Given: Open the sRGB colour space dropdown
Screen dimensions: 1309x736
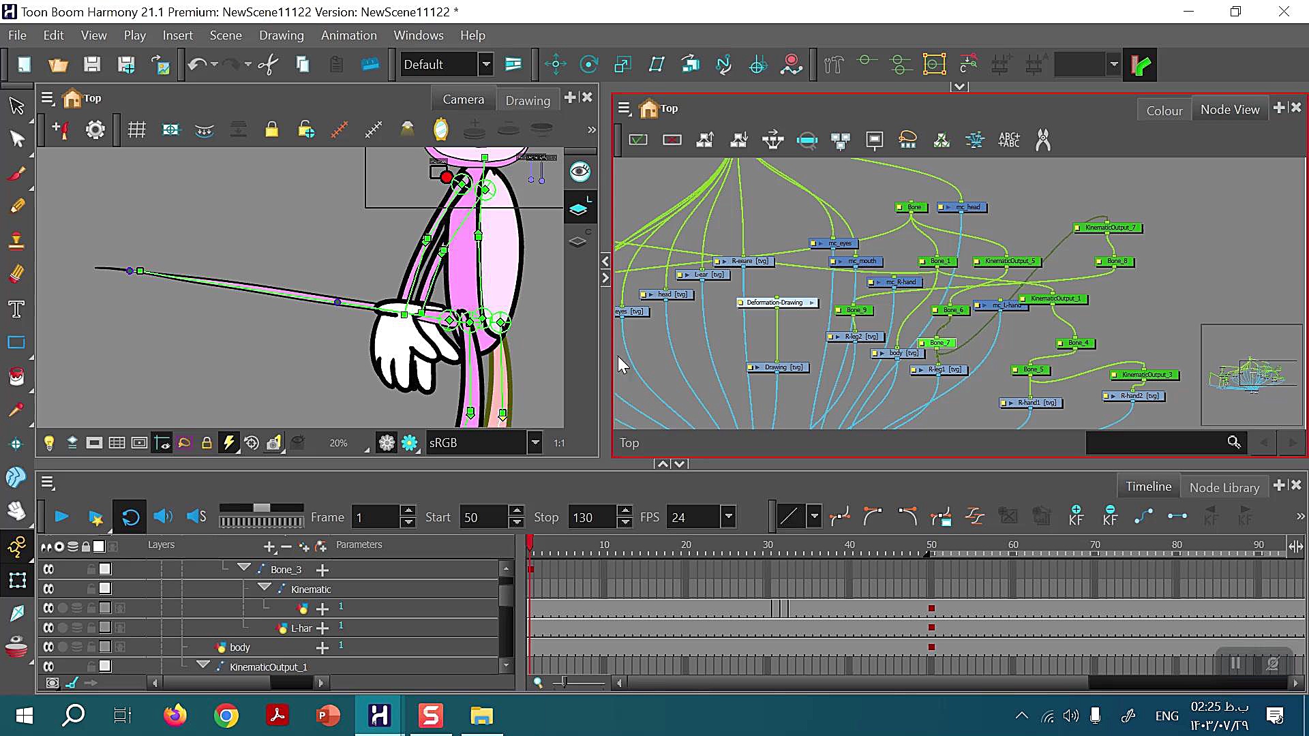Looking at the screenshot, I should (x=535, y=443).
